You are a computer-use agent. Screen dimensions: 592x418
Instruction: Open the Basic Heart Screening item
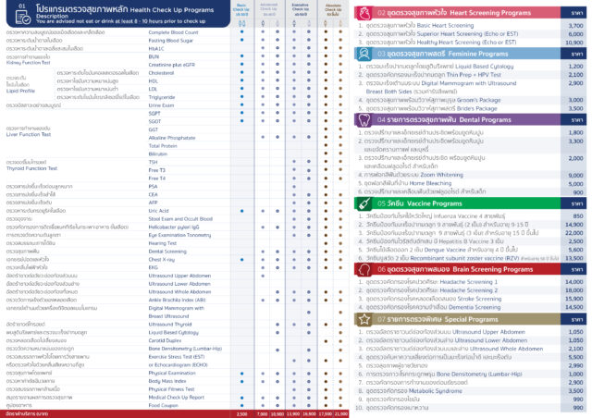[416, 27]
